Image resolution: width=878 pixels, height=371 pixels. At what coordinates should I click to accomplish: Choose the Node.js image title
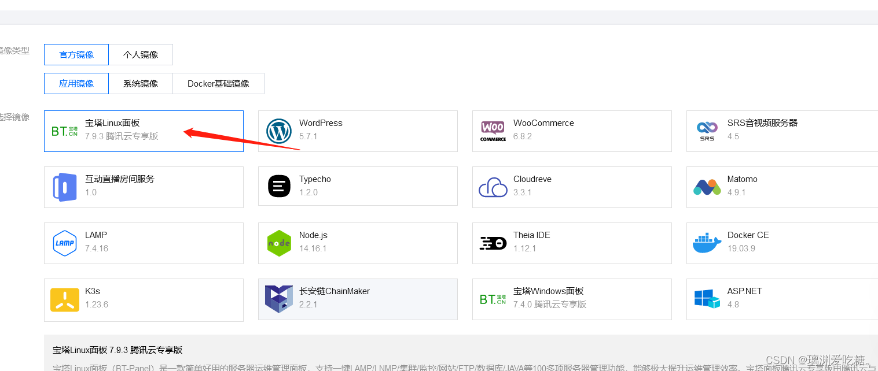point(313,235)
